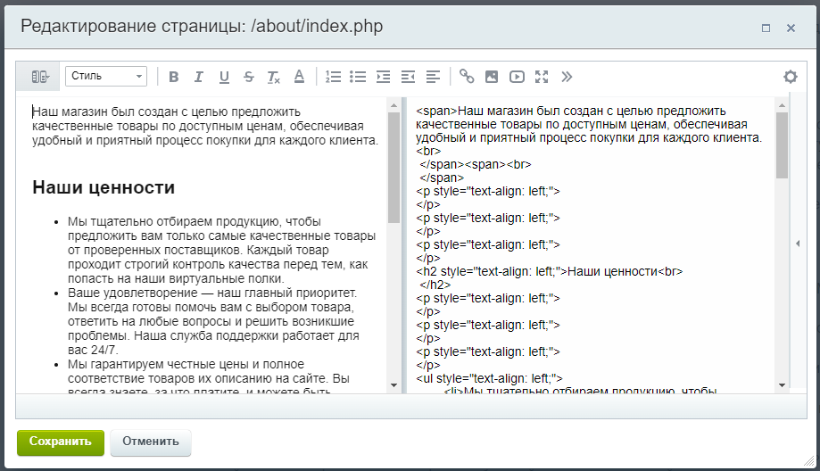Open text alignment options
The image size is (820, 471).
pyautogui.click(x=433, y=77)
